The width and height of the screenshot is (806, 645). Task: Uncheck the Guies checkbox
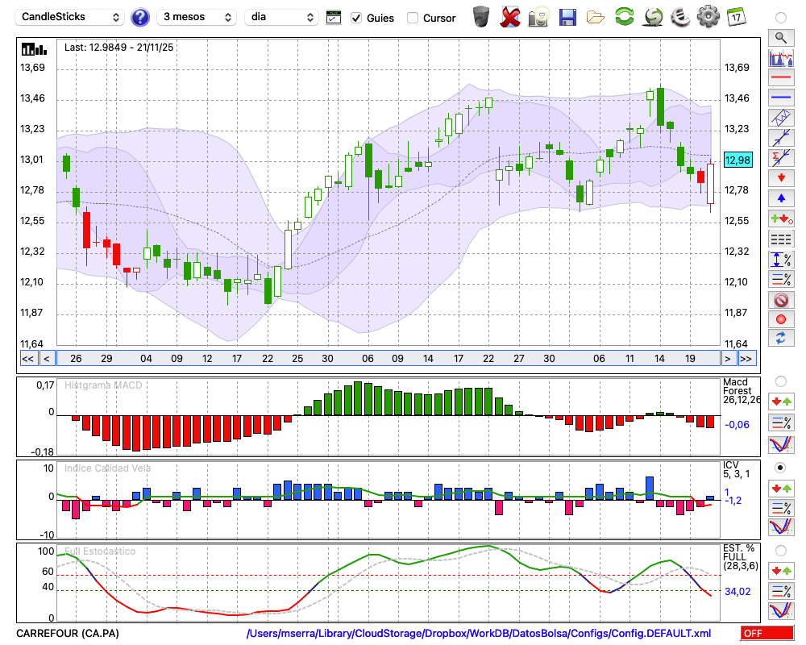point(356,17)
